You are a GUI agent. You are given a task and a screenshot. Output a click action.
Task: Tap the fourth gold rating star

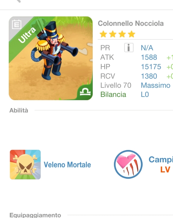(x=131, y=34)
